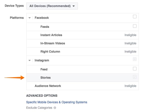Viewport: 143px width, 112px height.
Task: Toggle the Instagram platform checkbox
Action: 134,59
